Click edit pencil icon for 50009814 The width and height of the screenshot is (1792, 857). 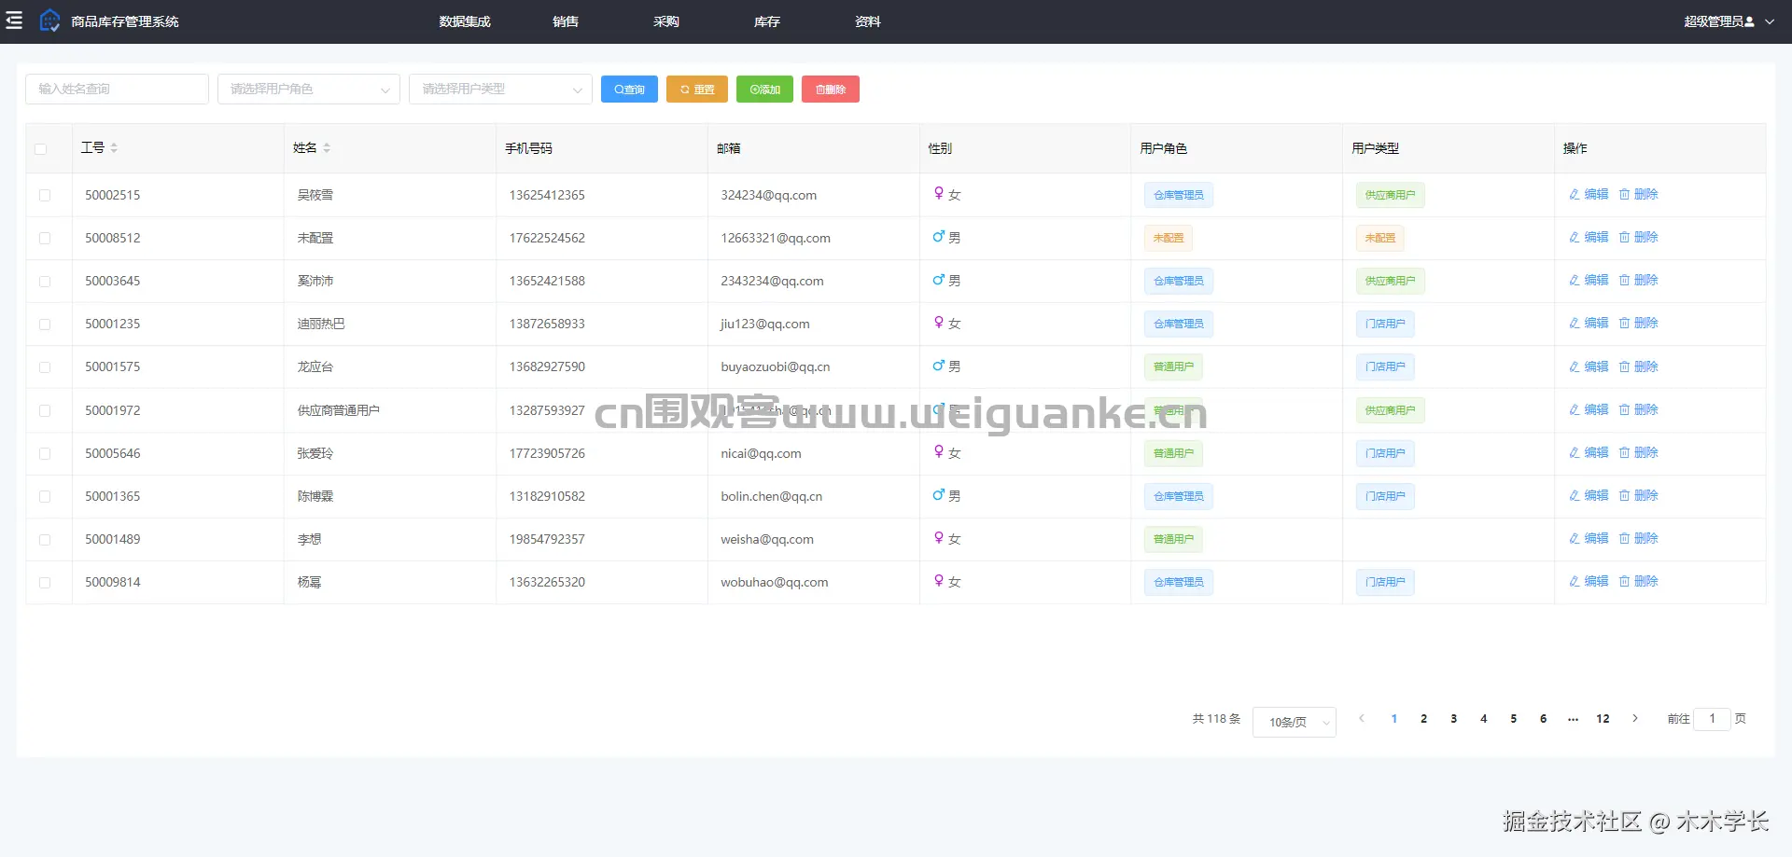pos(1575,581)
